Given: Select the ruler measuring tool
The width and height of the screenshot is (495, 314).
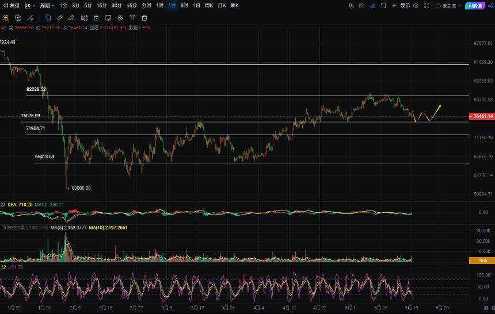Looking at the screenshot, I should [60, 18].
